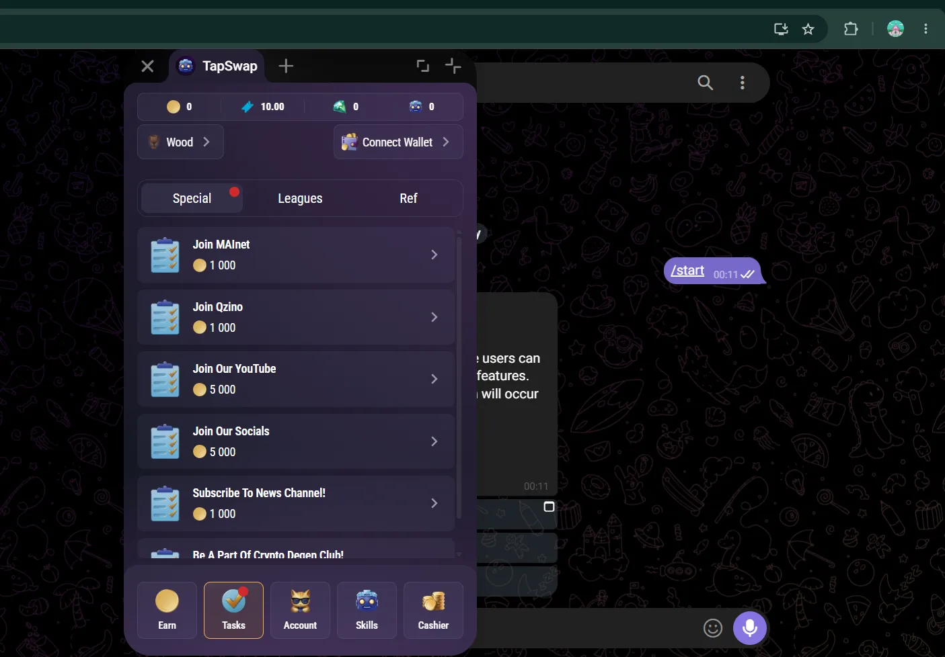Switch to the Ref tab

tap(408, 198)
